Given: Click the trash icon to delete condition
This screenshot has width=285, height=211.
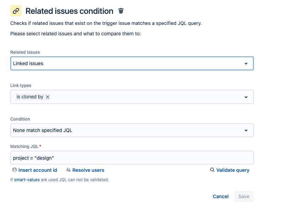Looking at the screenshot, I should click(x=121, y=11).
